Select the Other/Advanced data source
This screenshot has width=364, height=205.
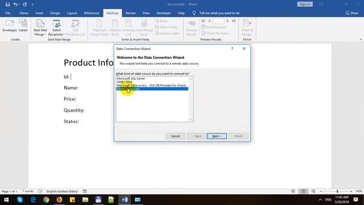152,89
